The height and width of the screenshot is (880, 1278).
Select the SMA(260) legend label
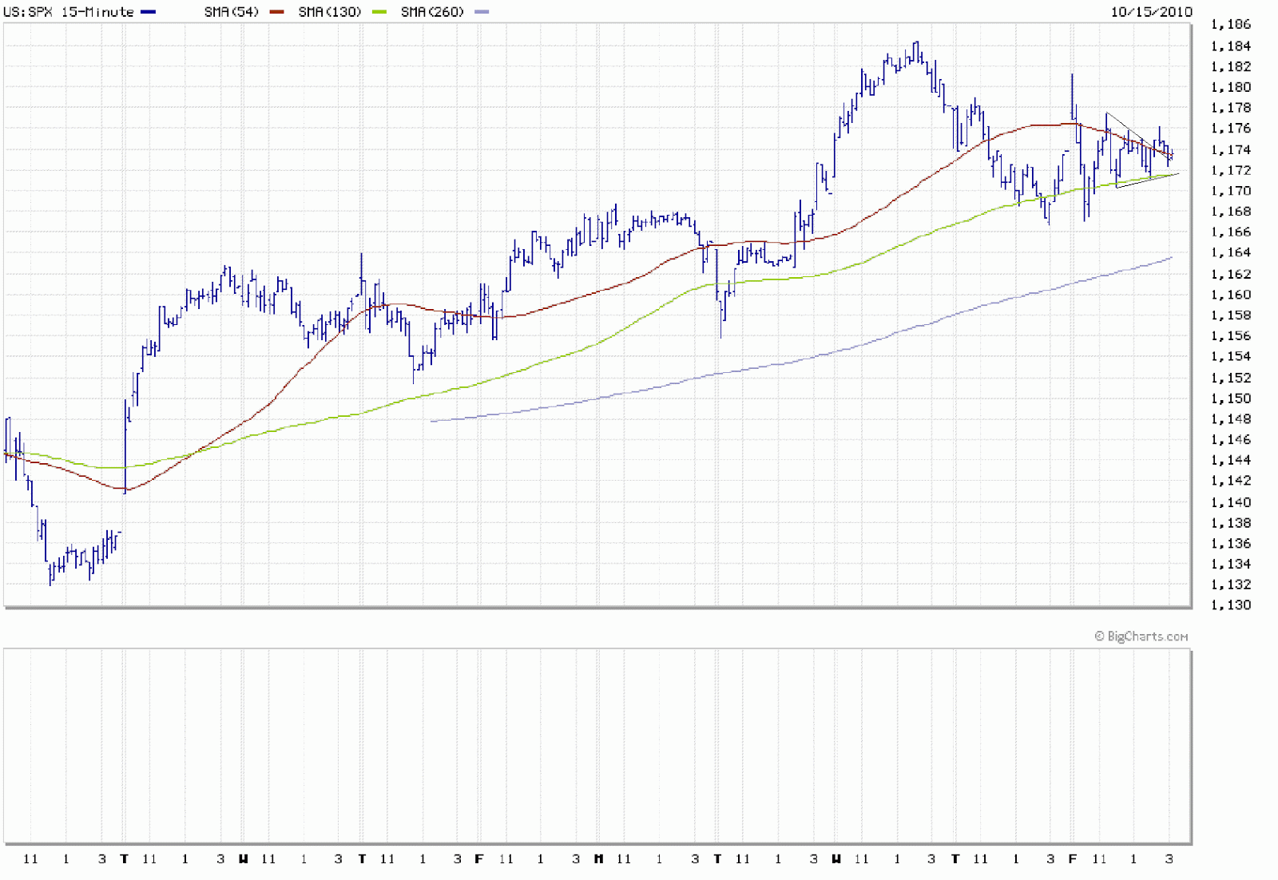click(x=432, y=12)
